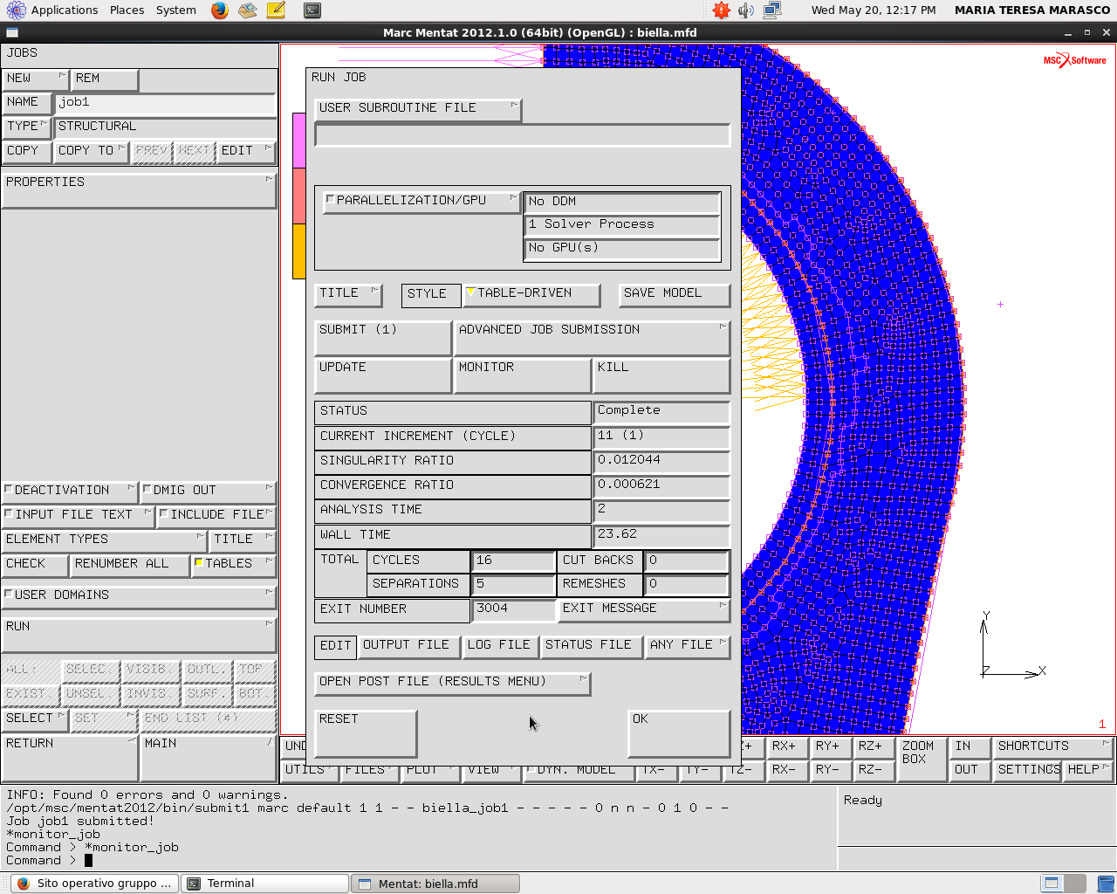The width and height of the screenshot is (1117, 894).
Task: Open the Places menu
Action: pyautogui.click(x=127, y=10)
